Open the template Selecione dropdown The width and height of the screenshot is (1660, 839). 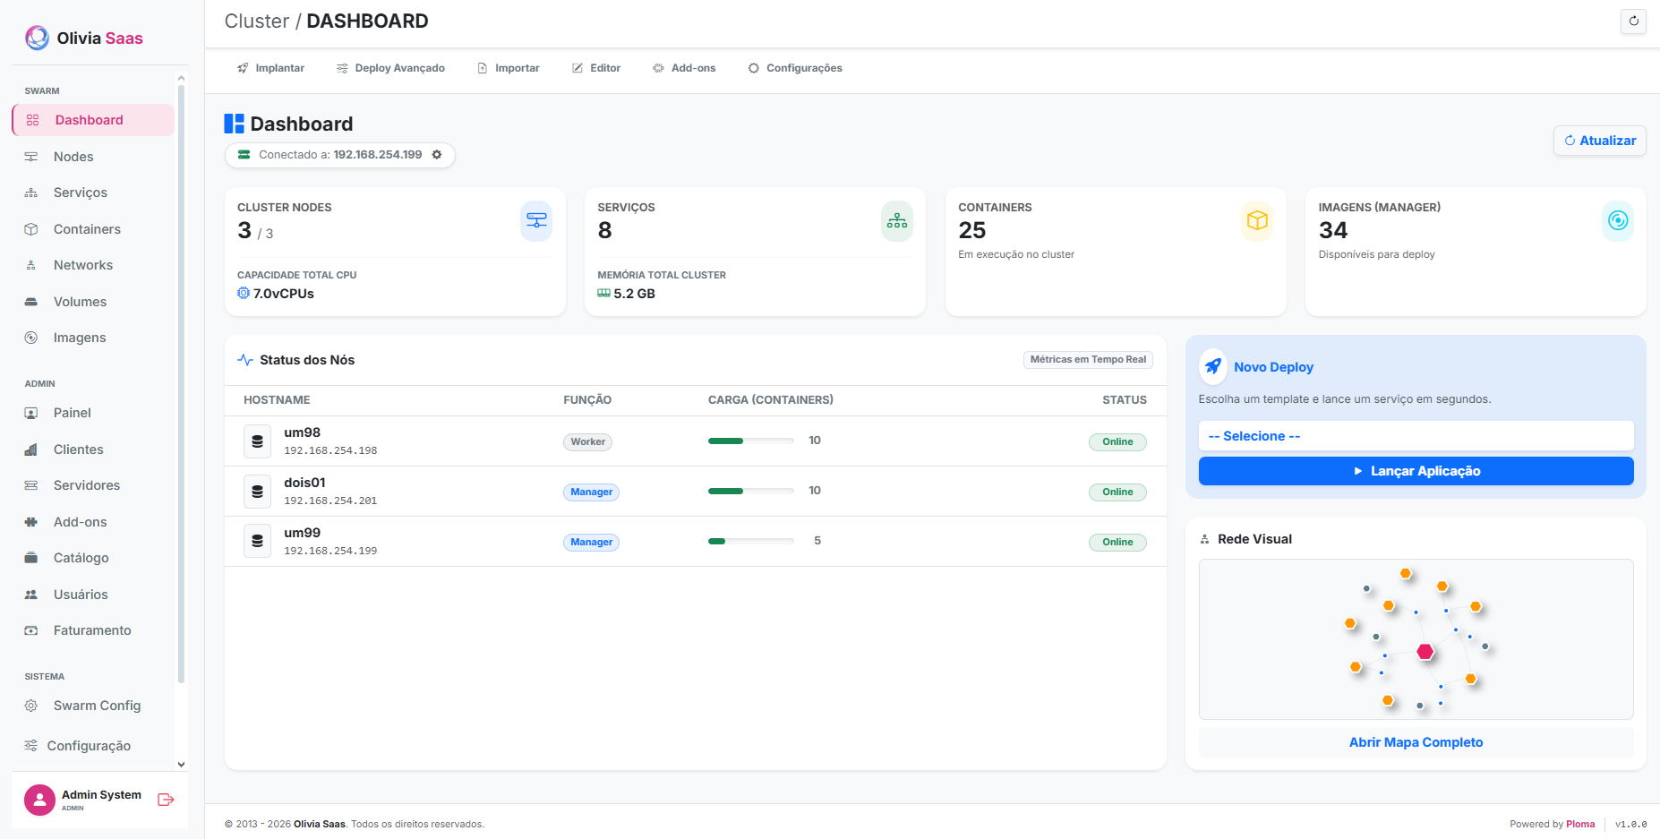[x=1416, y=436]
